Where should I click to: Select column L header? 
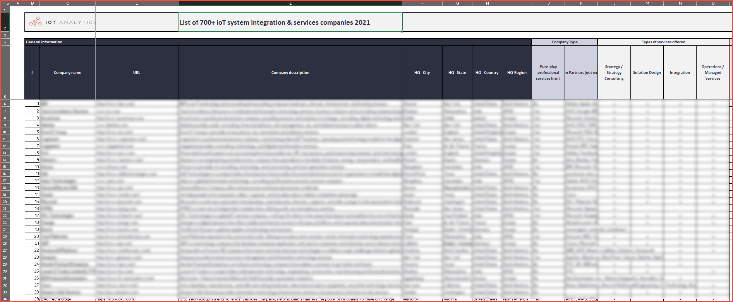(614, 3)
